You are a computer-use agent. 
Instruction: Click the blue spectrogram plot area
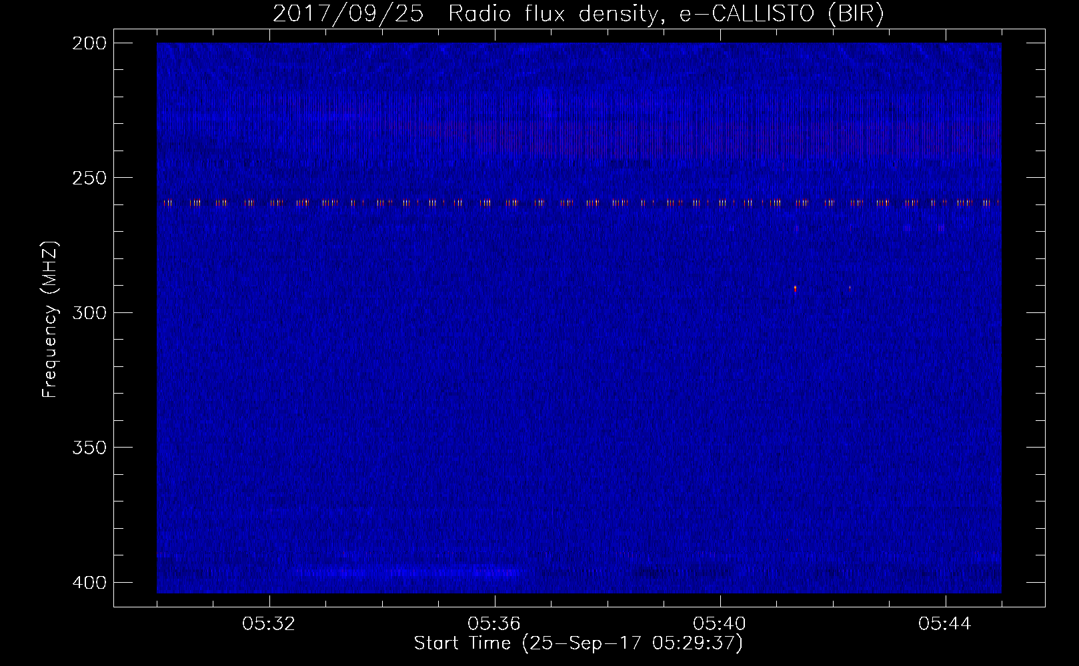point(579,318)
